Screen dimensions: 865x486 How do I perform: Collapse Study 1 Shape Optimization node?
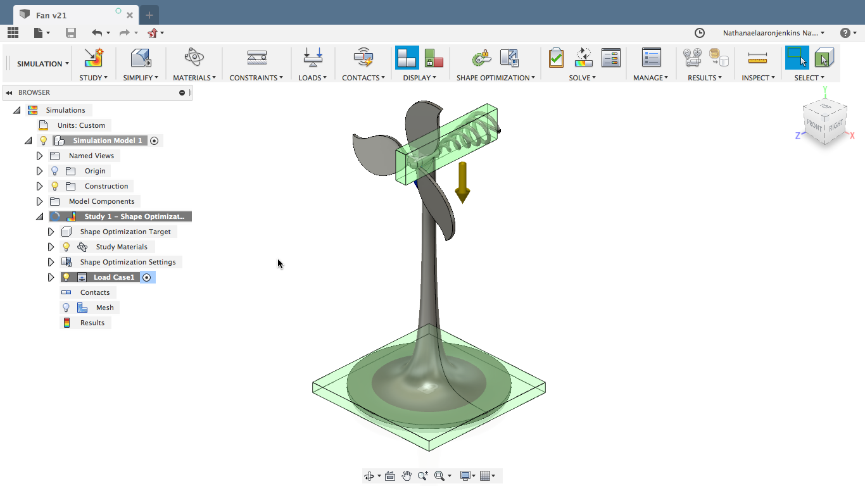click(40, 216)
